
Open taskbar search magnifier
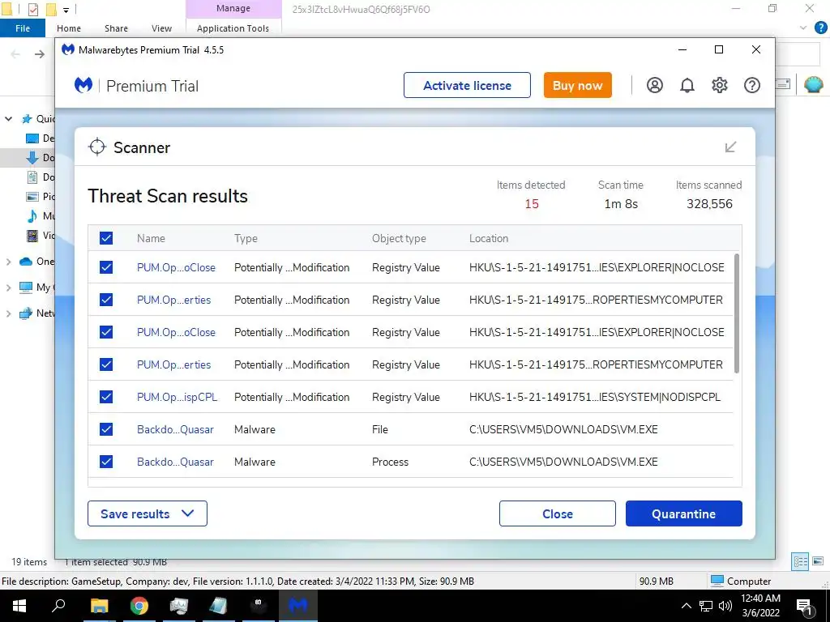click(x=58, y=606)
